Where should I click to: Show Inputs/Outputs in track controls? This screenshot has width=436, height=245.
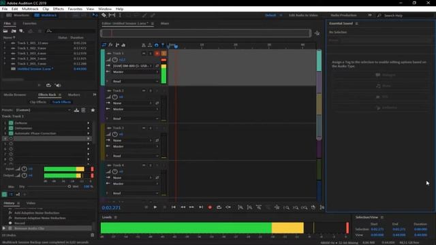point(104,45)
